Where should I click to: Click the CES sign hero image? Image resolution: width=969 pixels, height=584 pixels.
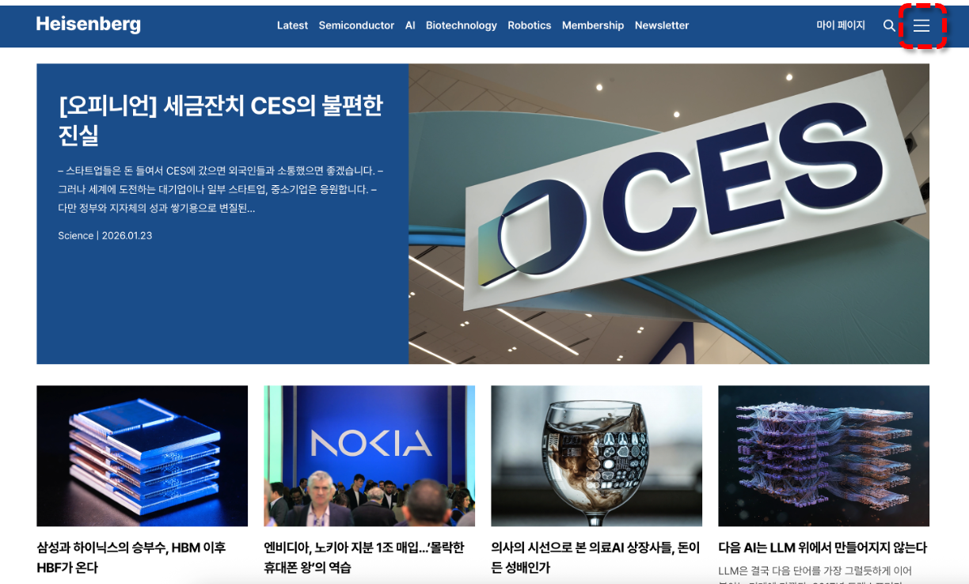point(668,214)
